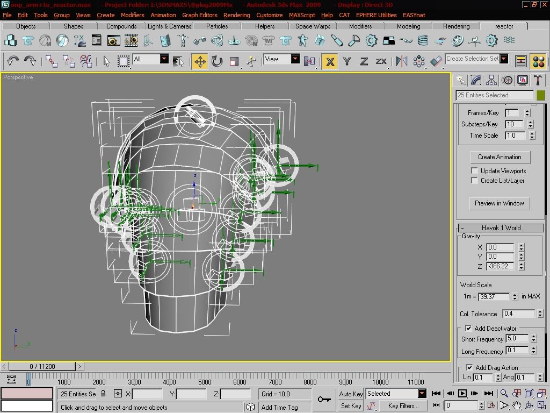Screen dimensions: 550x413
Task: Open the Modifiers menu
Action: point(132,15)
